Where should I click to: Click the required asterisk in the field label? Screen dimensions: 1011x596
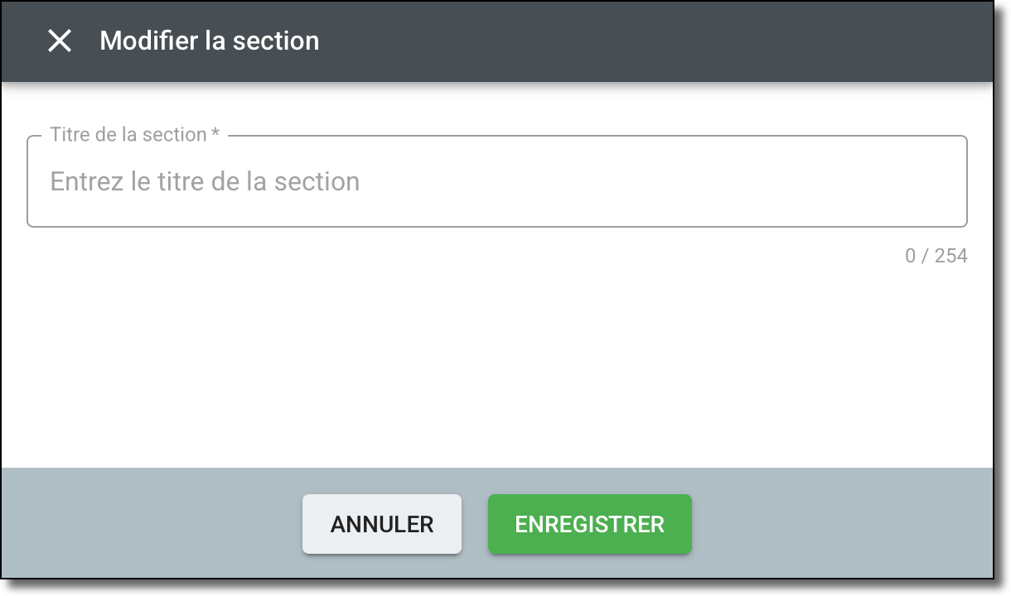(x=215, y=133)
